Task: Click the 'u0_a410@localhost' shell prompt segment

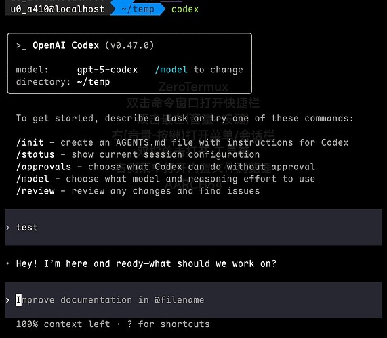Action: pos(57,9)
